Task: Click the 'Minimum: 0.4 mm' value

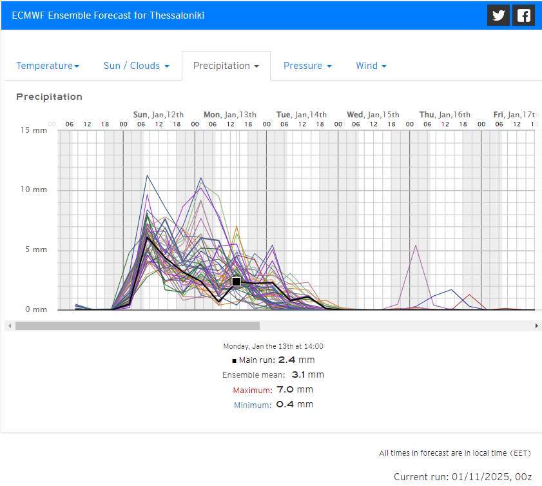Action: point(273,404)
